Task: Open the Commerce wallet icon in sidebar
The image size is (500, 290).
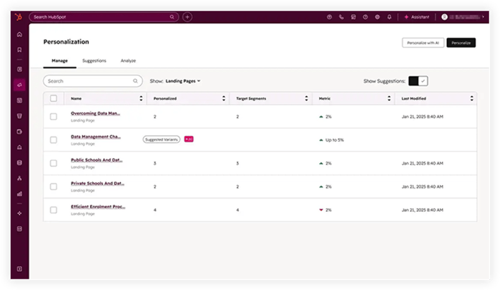Action: pos(19,132)
